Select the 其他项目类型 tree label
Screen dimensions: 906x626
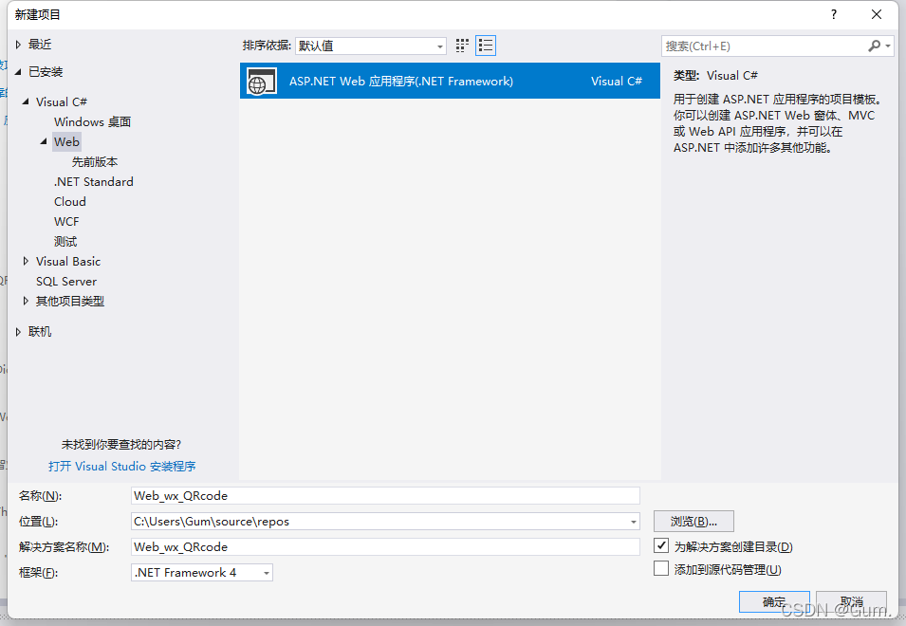click(70, 301)
